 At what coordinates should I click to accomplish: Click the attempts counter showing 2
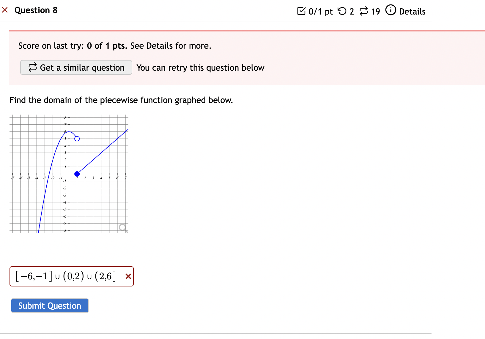click(352, 11)
